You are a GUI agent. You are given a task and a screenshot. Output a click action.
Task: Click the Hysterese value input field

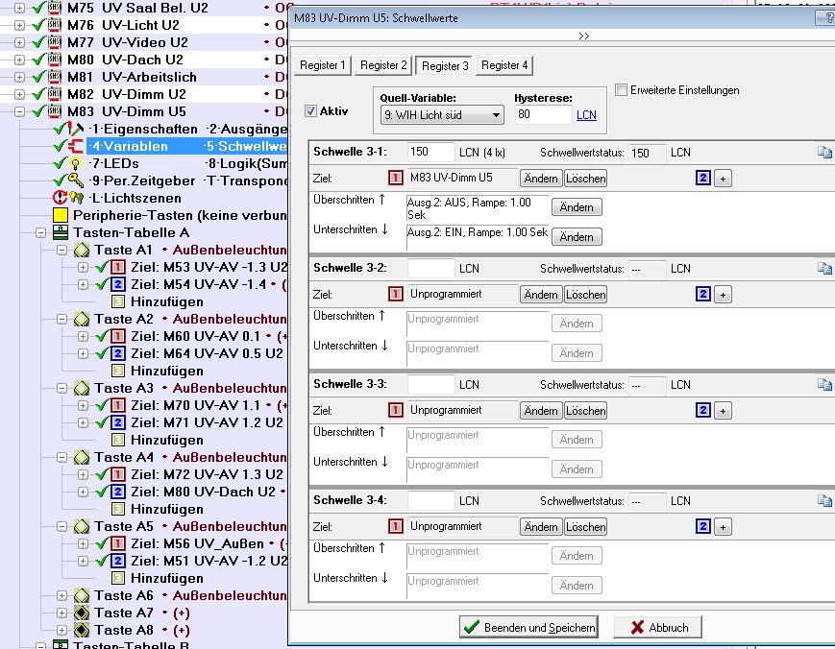543,115
